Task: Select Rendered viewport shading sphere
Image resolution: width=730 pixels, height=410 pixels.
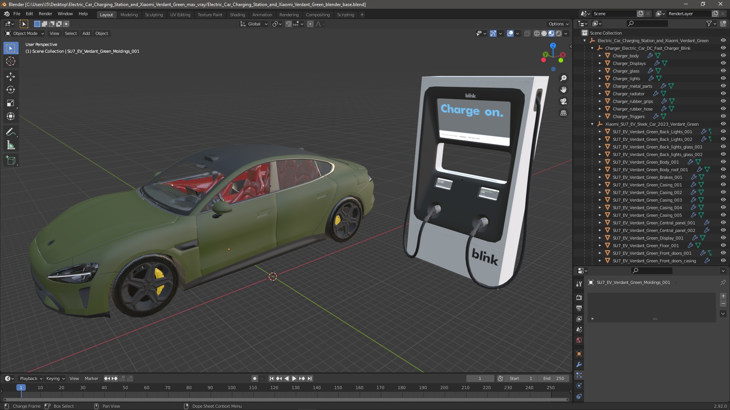Action: [x=559, y=33]
